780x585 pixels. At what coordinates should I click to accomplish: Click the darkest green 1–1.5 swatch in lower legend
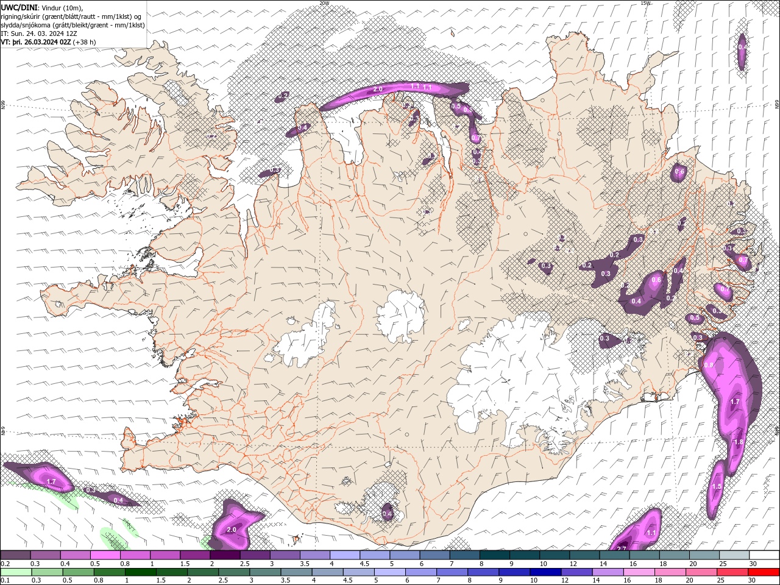[141, 572]
